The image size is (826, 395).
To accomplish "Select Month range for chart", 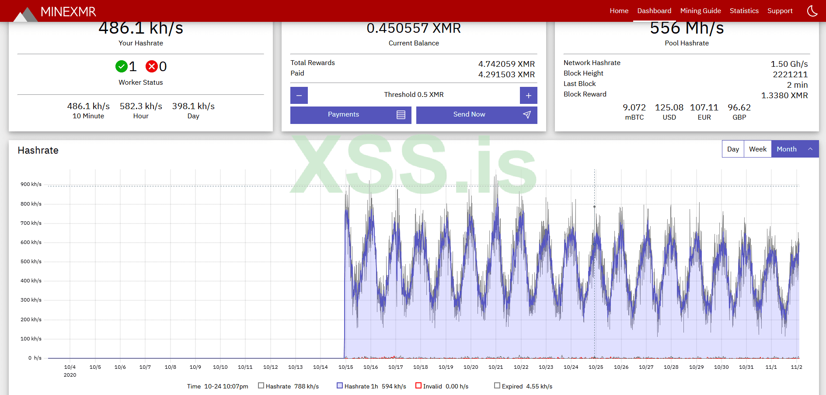I will [787, 149].
